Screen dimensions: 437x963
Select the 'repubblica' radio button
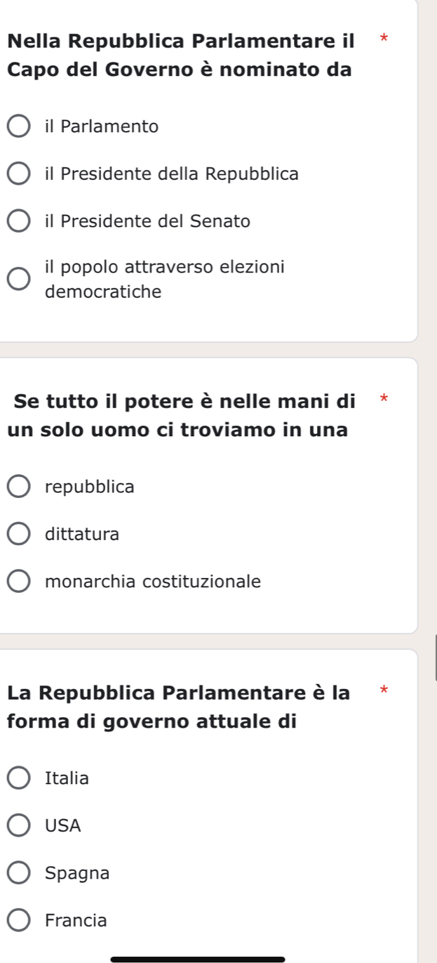(x=19, y=487)
